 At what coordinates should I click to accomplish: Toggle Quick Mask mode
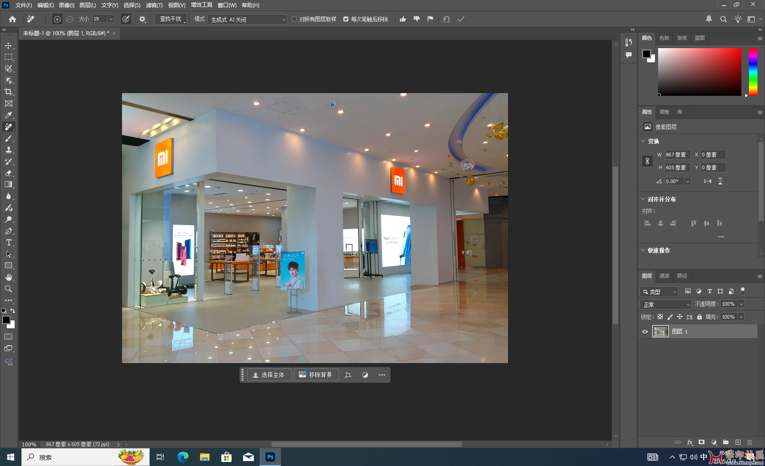tap(8, 337)
